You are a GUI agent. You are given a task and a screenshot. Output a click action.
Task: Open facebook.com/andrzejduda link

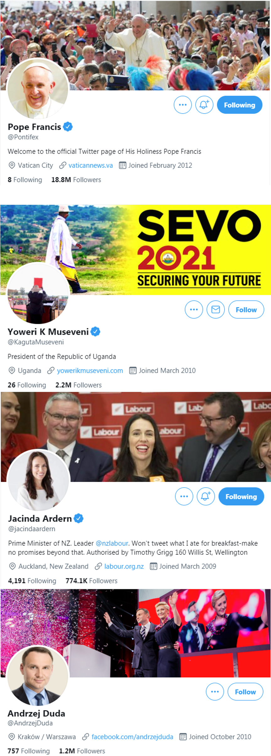click(x=132, y=737)
